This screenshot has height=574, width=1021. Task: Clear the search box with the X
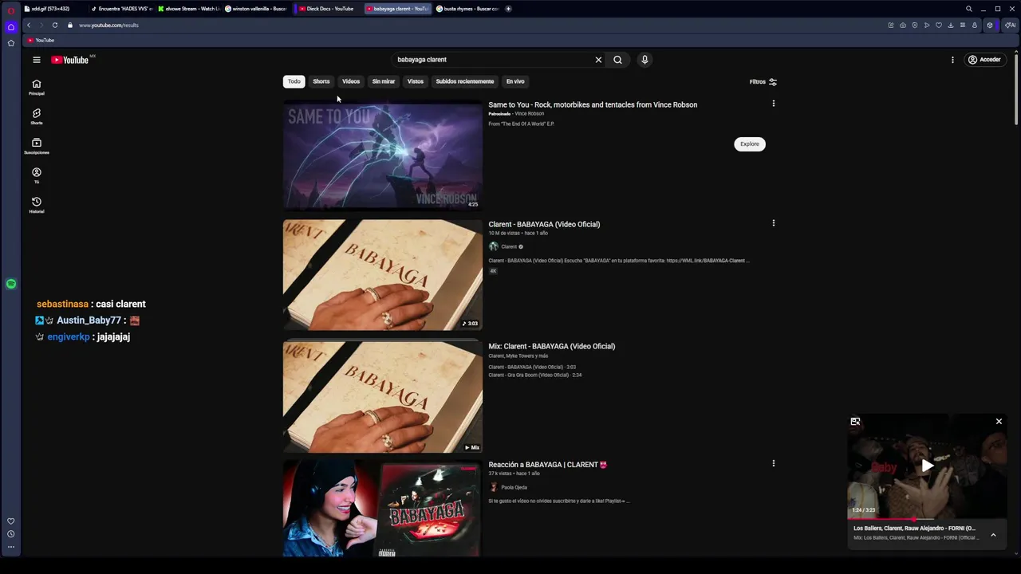point(598,60)
